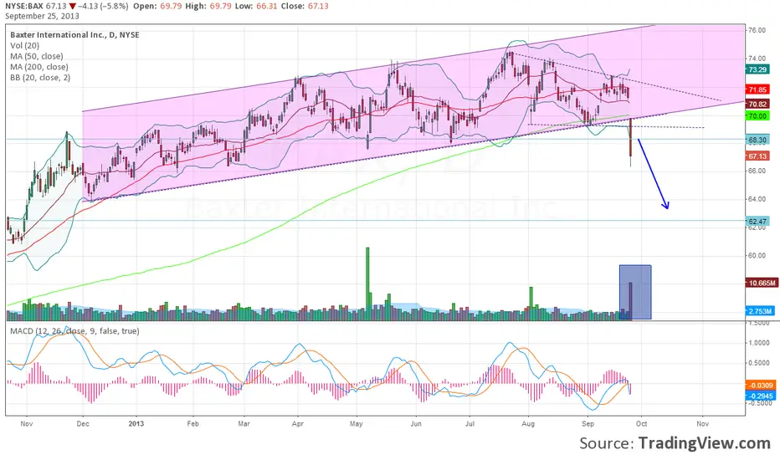Click the 0.5000 MACD axis label
Screen dimensions: 780x460
(x=759, y=362)
